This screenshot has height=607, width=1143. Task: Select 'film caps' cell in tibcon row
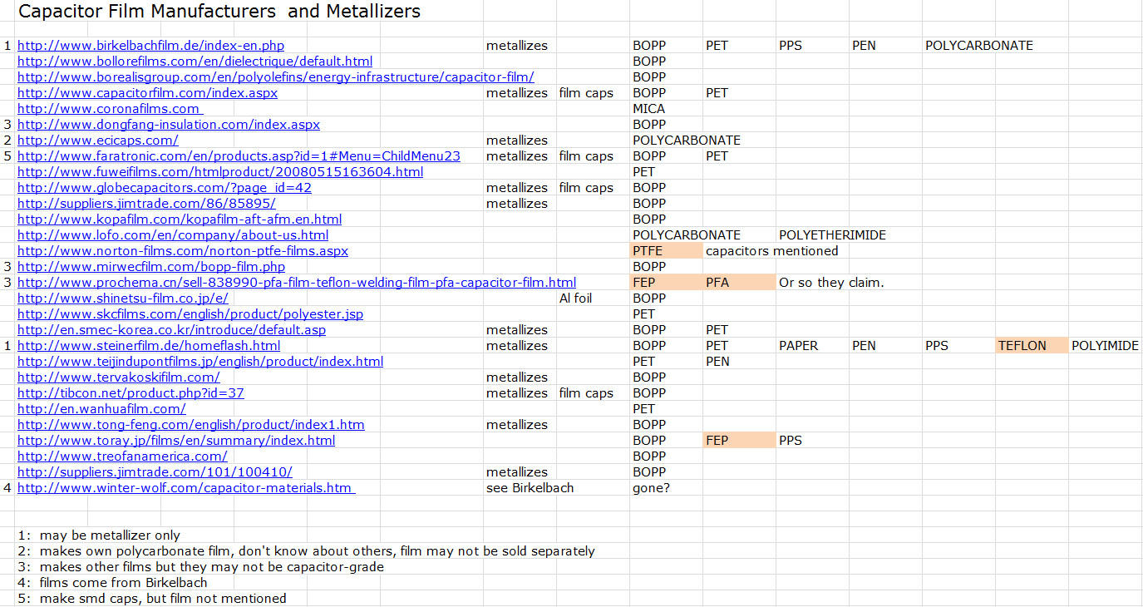pos(586,393)
